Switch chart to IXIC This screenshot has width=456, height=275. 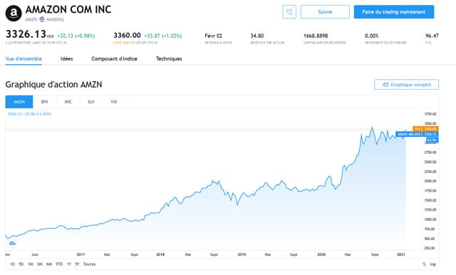[68, 102]
